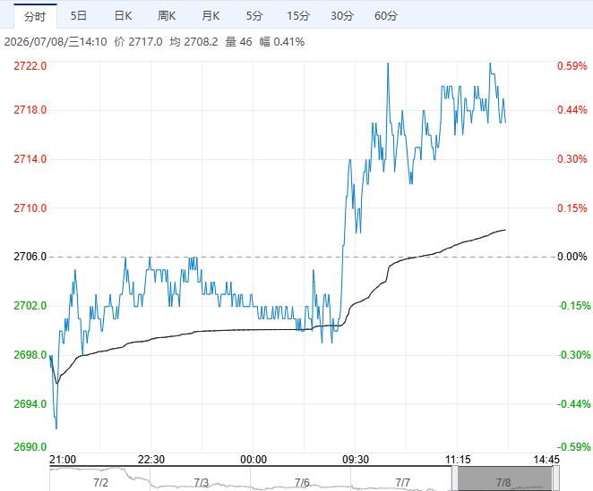Screen dimensions: 593x491
Task: Open the 日K daily candlestick tab
Action: [123, 16]
